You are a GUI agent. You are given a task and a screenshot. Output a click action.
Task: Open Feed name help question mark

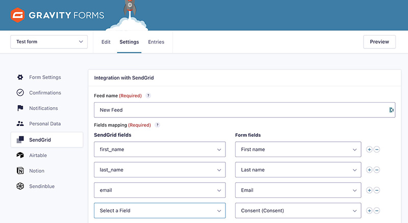148,95
